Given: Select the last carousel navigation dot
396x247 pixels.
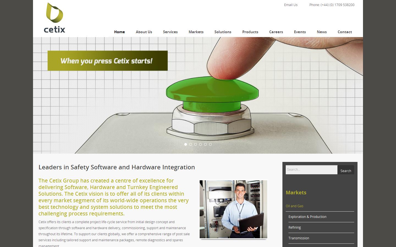Looking at the screenshot, I should point(210,144).
